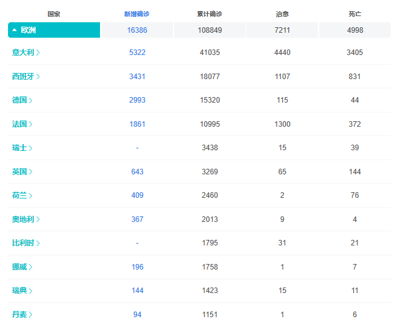Open 瑞士 country details
The image size is (397, 319).
[22, 148]
